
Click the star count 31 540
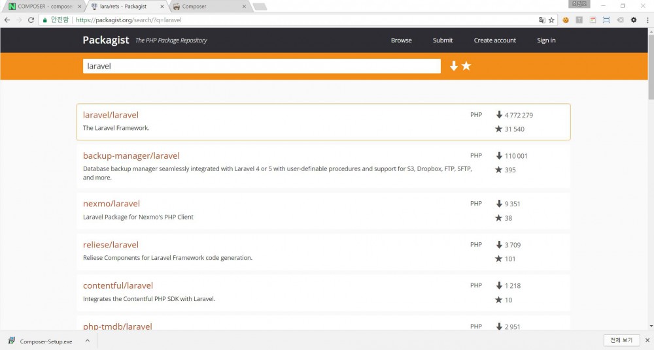click(x=514, y=129)
